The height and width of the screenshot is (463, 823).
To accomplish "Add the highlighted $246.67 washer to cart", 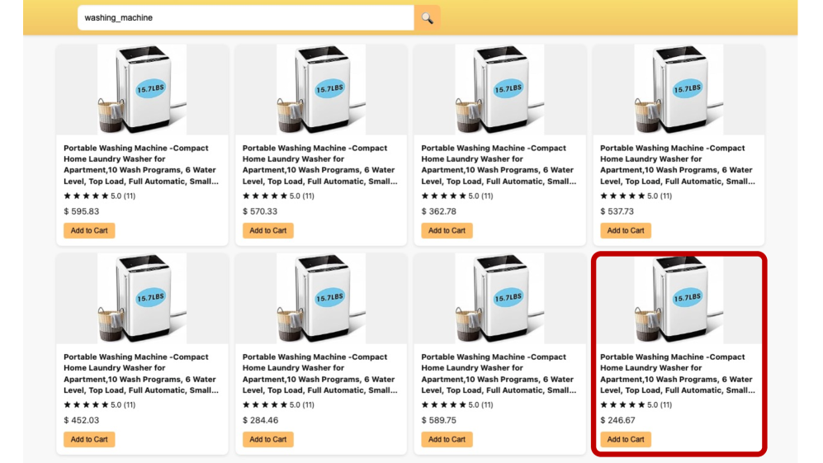I will click(x=626, y=440).
